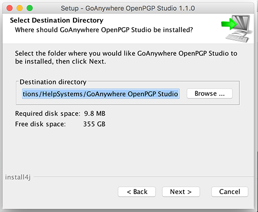Click inside the Destination directory path field

coord(101,94)
